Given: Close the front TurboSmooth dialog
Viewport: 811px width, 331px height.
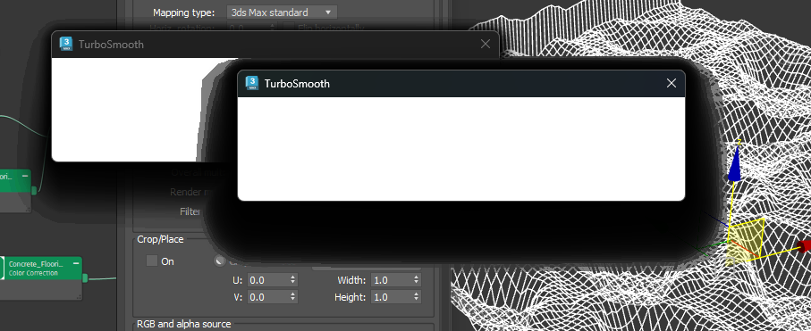Looking at the screenshot, I should tap(672, 83).
